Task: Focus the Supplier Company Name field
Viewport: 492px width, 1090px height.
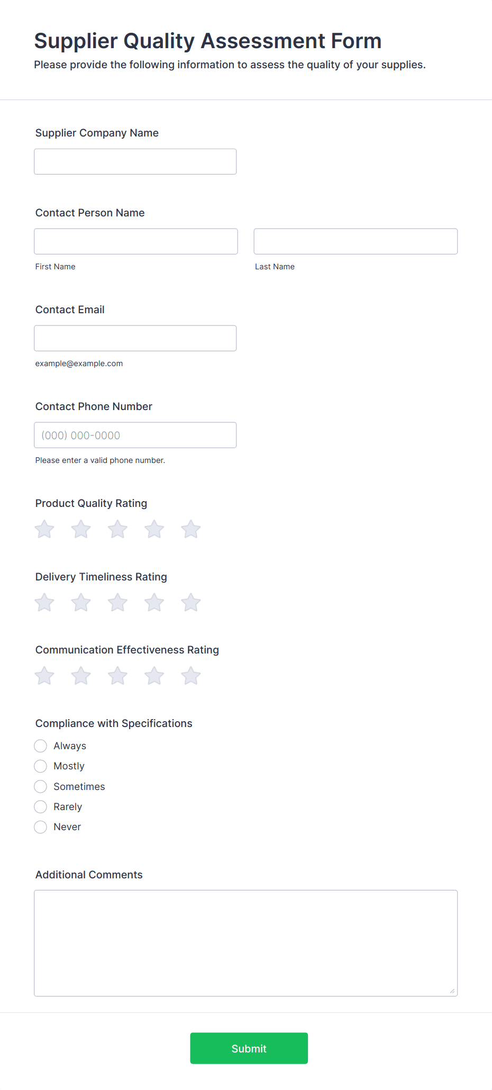Action: pyautogui.click(x=135, y=161)
